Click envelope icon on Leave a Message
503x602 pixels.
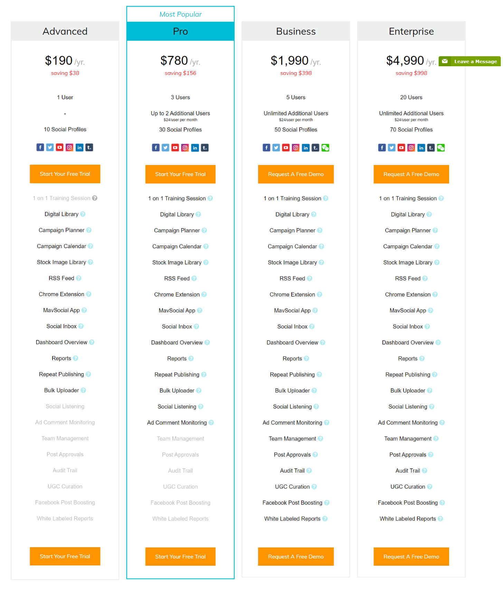tap(445, 61)
